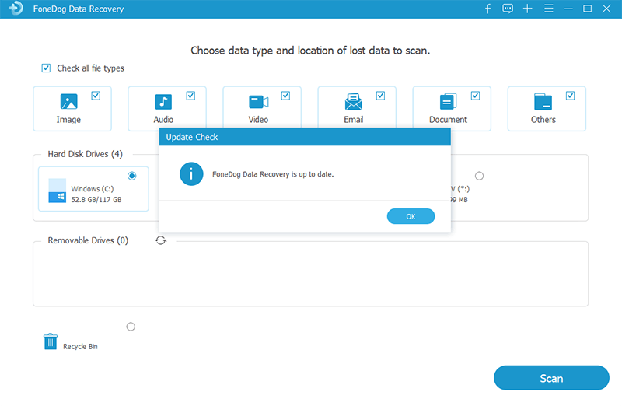The image size is (622, 406).
Task: Click the Image file type icon
Action: [x=68, y=101]
